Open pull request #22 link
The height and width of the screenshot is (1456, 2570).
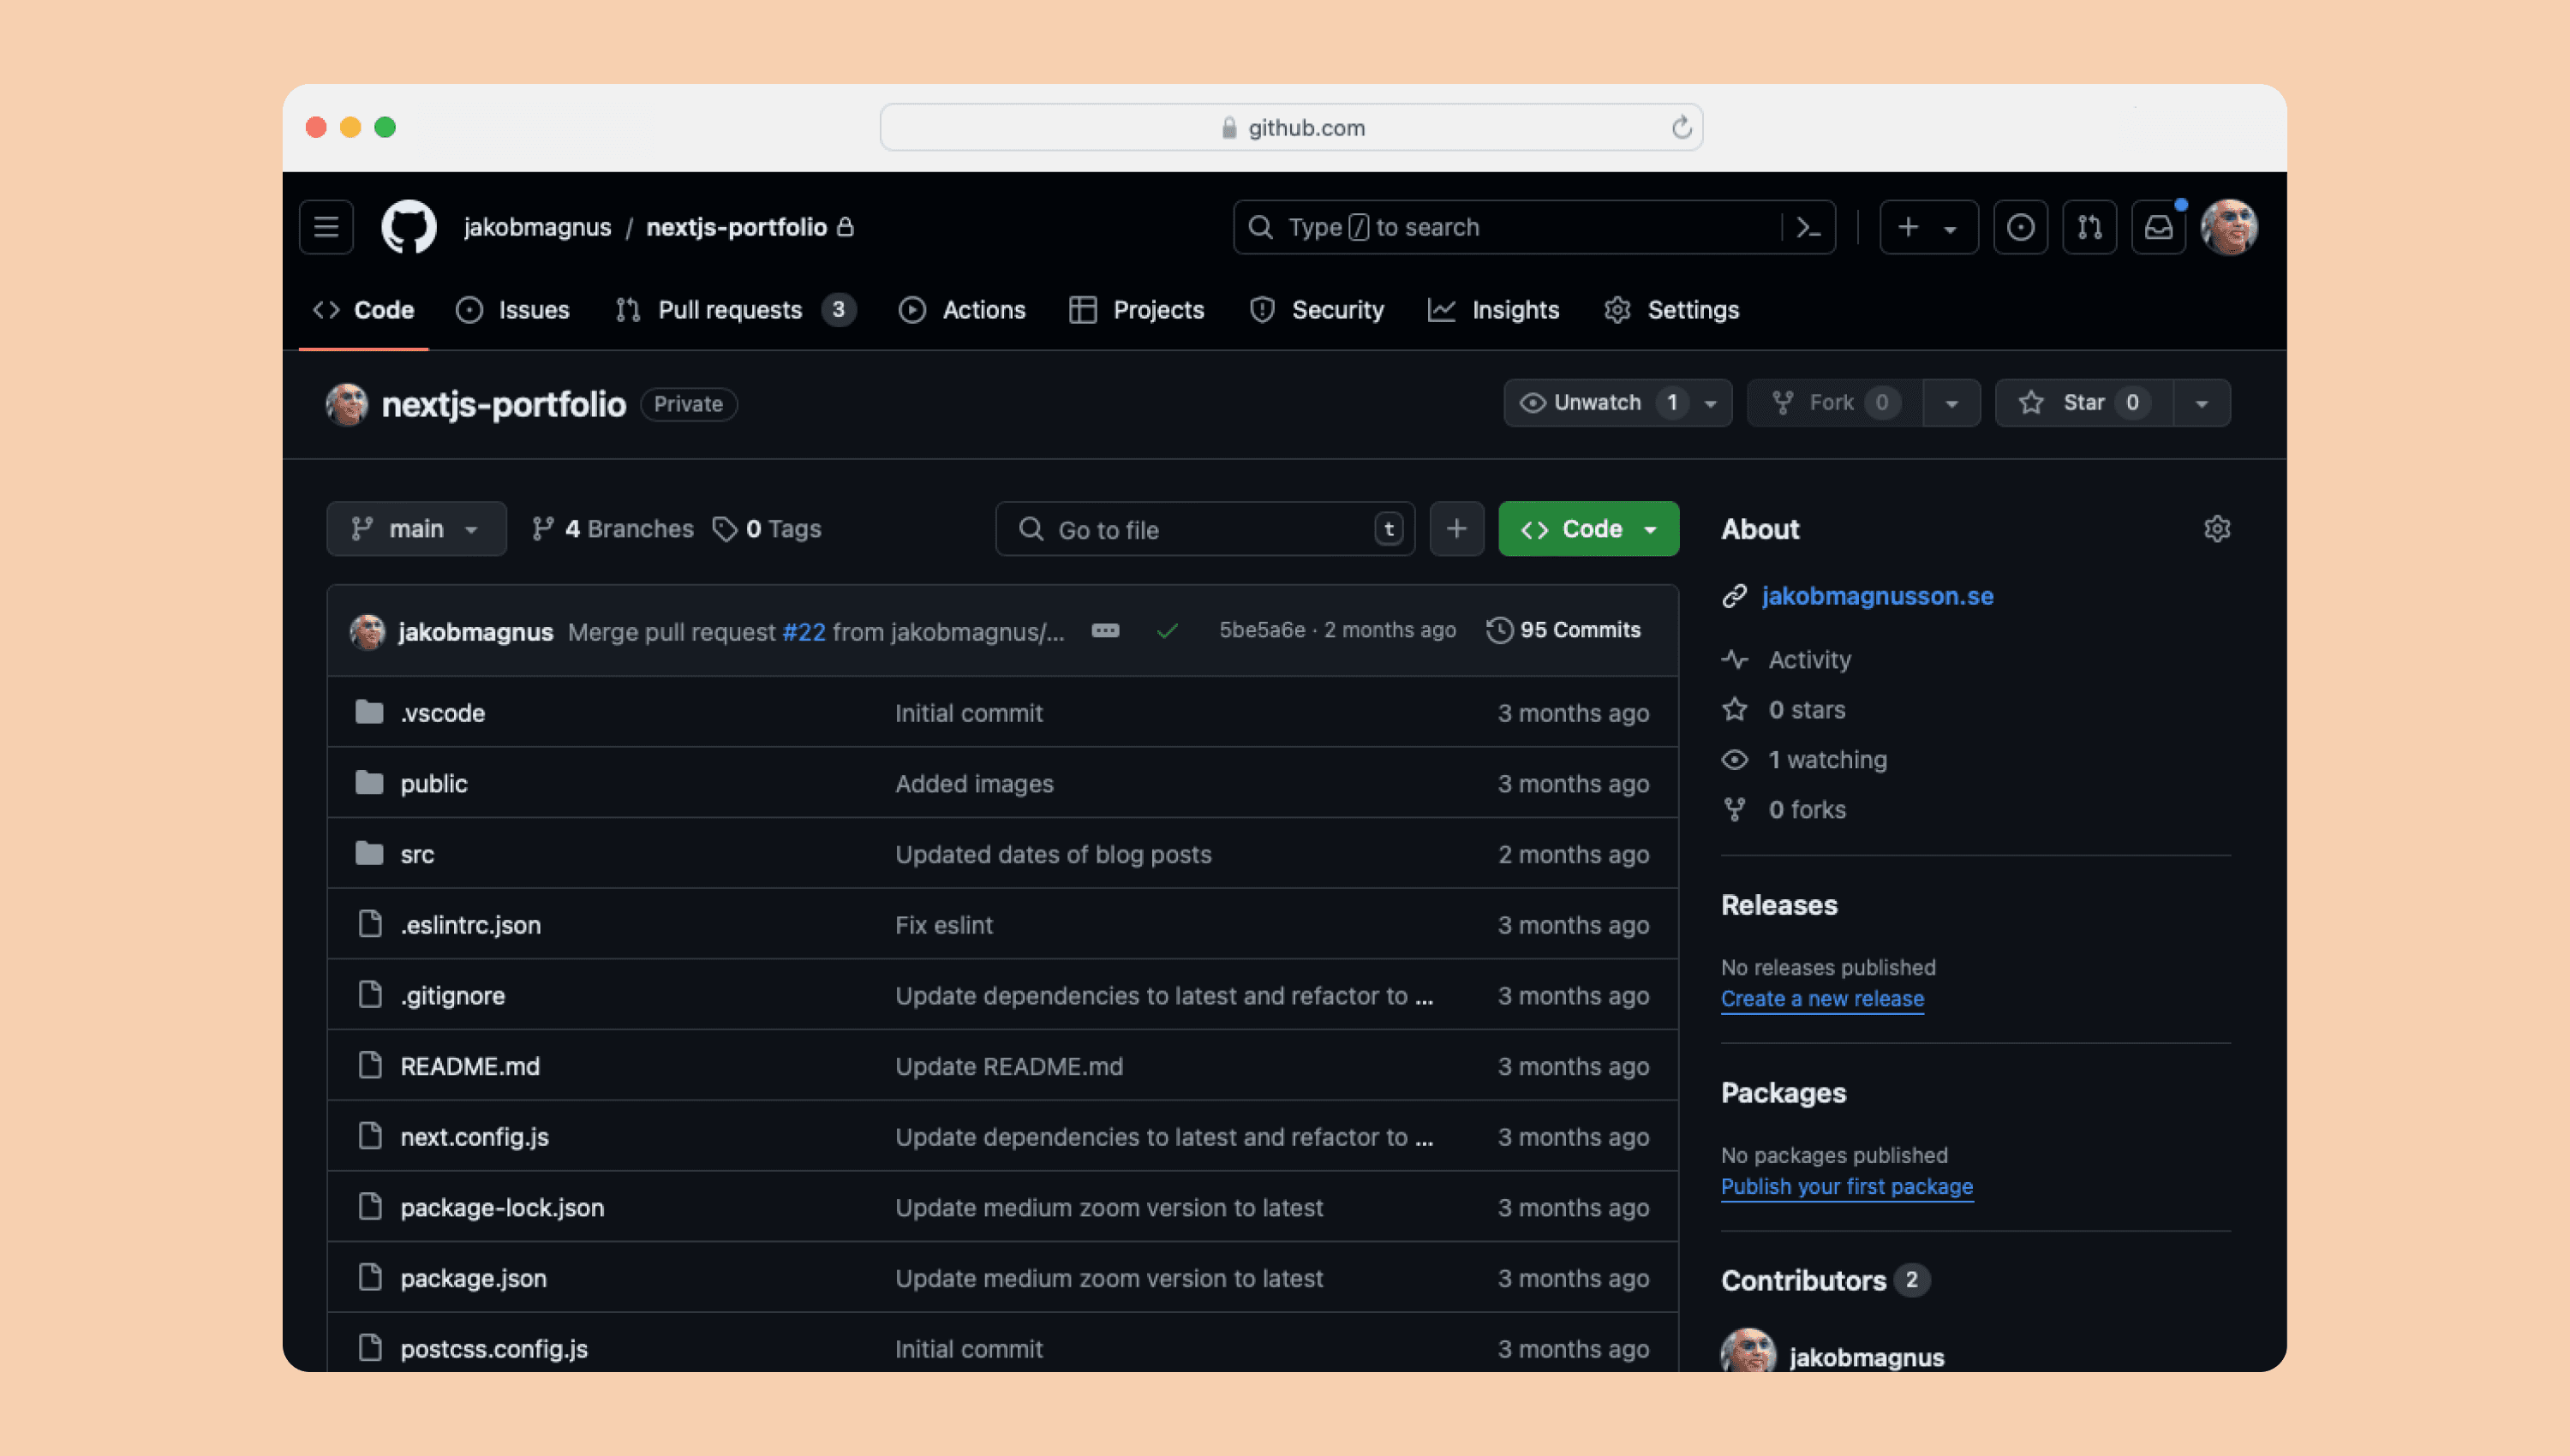click(x=804, y=632)
